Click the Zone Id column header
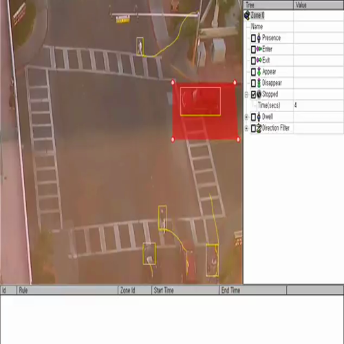The height and width of the screenshot is (344, 344). [x=135, y=290]
